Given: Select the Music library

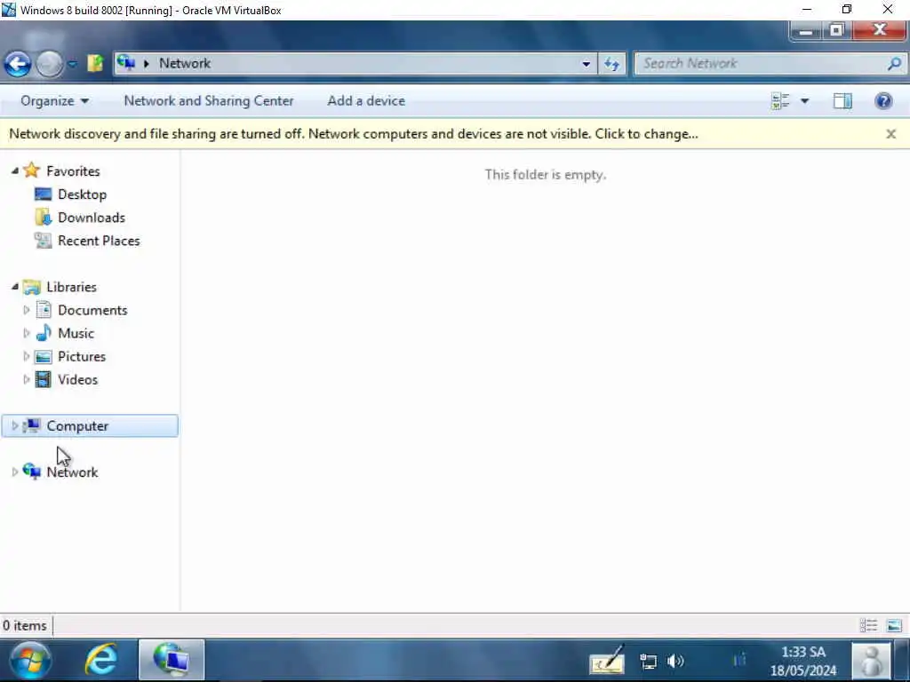Looking at the screenshot, I should (76, 334).
